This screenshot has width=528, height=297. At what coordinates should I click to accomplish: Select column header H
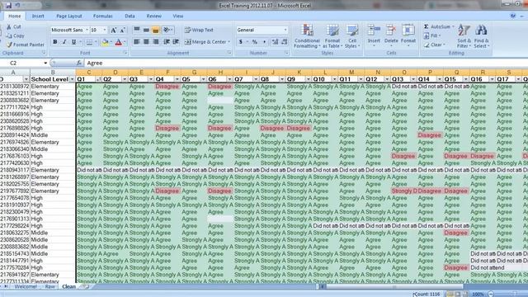click(220, 73)
